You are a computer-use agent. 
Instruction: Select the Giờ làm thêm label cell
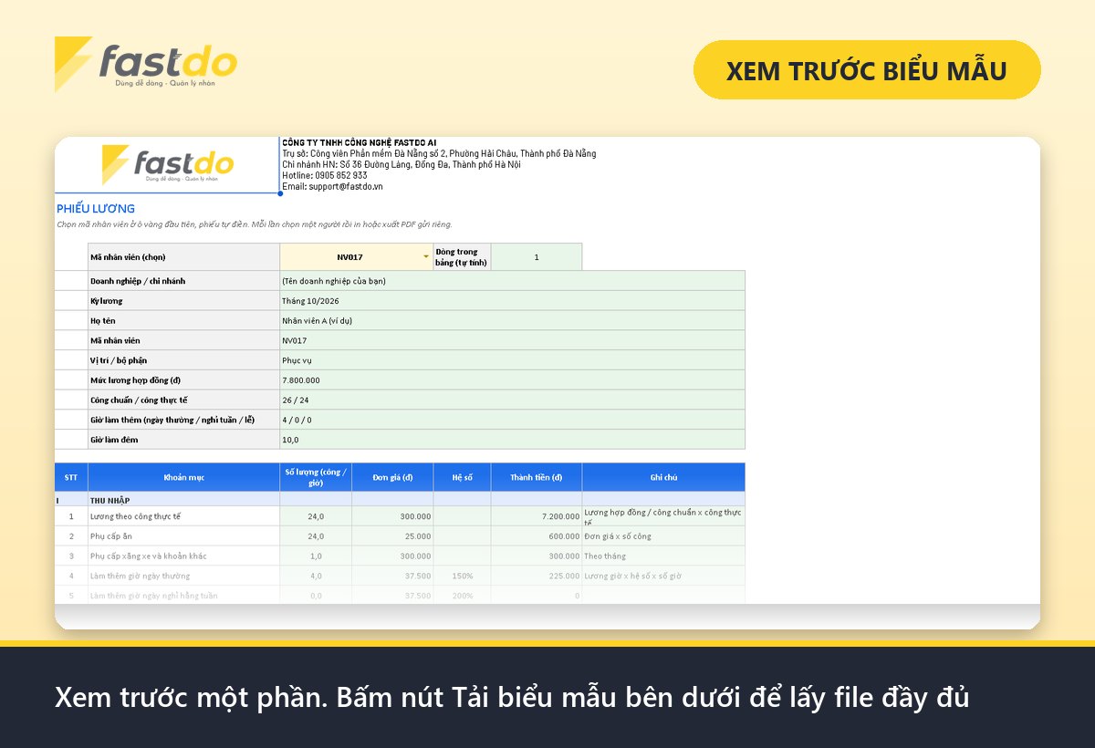point(183,421)
